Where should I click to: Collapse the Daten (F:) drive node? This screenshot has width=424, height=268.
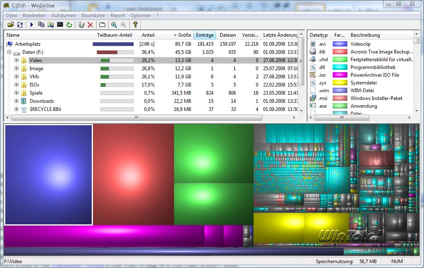[x=9, y=53]
